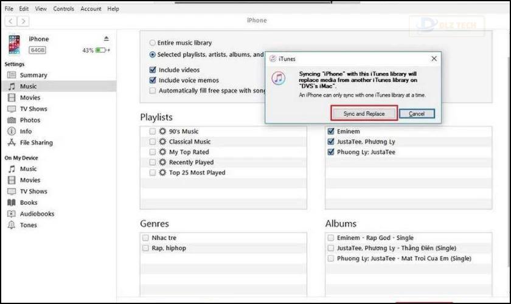This screenshot has height=304, width=511.
Task: Click the Sync and Replace button
Action: pos(364,114)
